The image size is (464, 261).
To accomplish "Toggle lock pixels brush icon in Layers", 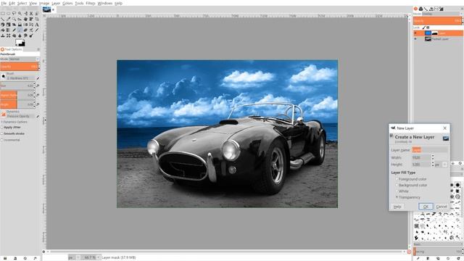I will 423,28.
